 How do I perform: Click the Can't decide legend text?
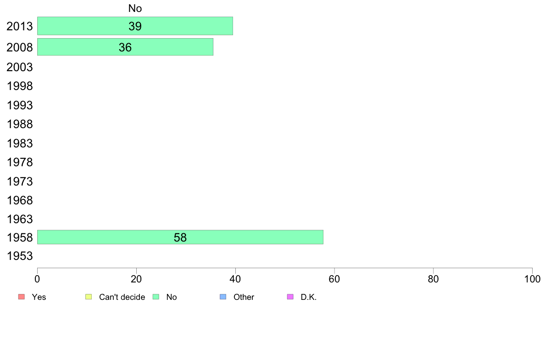[x=122, y=297]
